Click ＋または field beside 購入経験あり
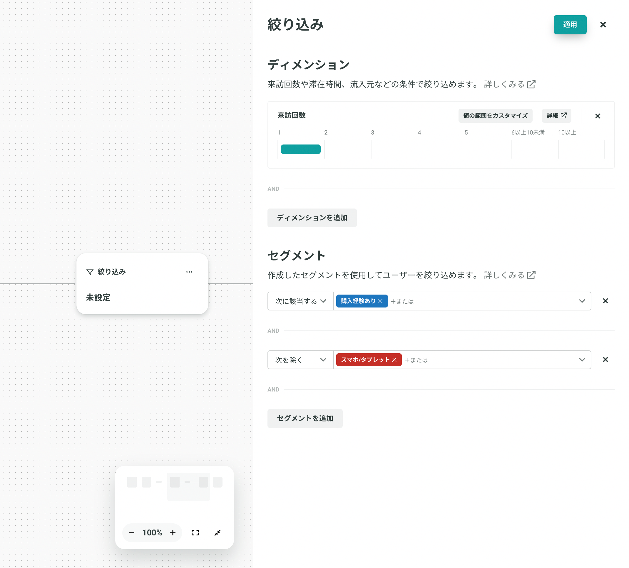629x568 pixels. tap(402, 301)
